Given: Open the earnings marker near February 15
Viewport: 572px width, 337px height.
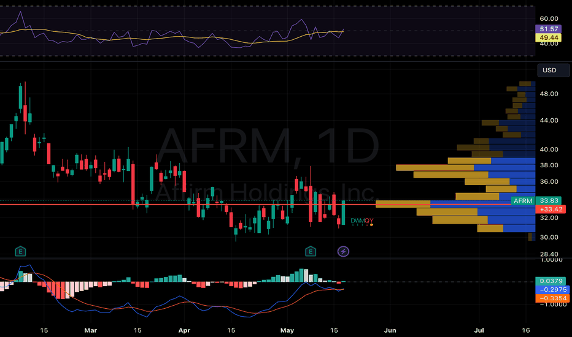Looking at the screenshot, I should (x=20, y=251).
